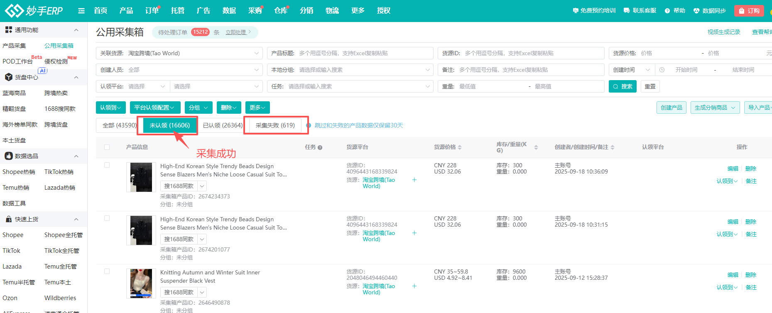
Task: Click the 创建者/创建时间 column sort icon
Action: coord(613,147)
